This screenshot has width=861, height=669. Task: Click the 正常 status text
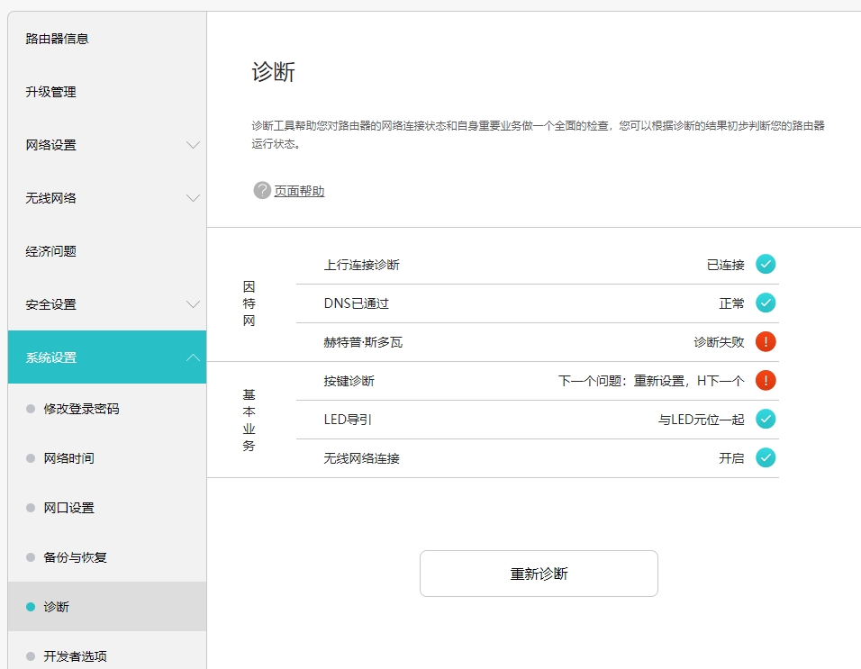tap(732, 303)
